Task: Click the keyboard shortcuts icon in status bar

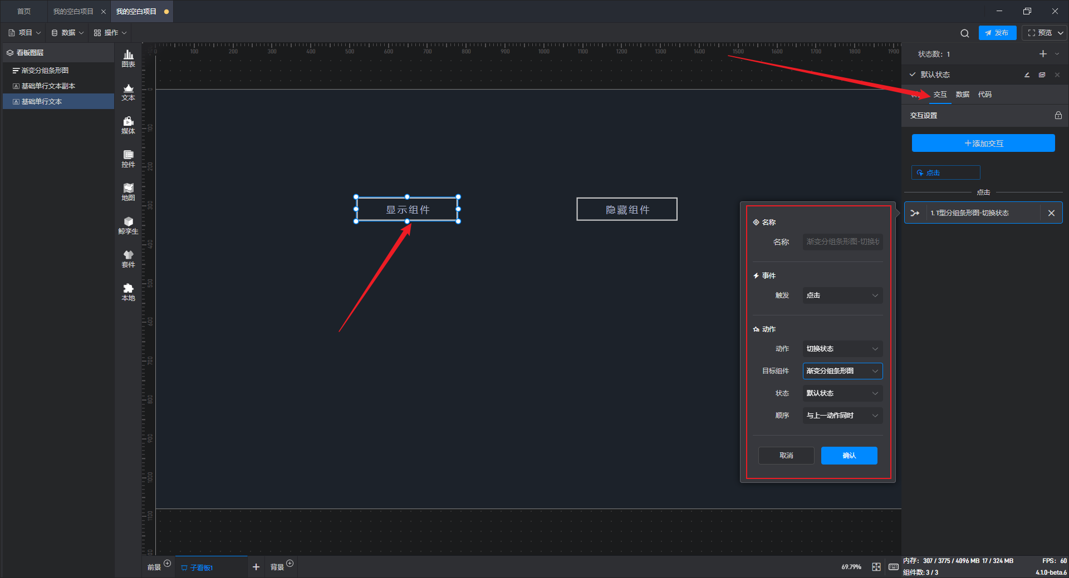Action: tap(893, 567)
